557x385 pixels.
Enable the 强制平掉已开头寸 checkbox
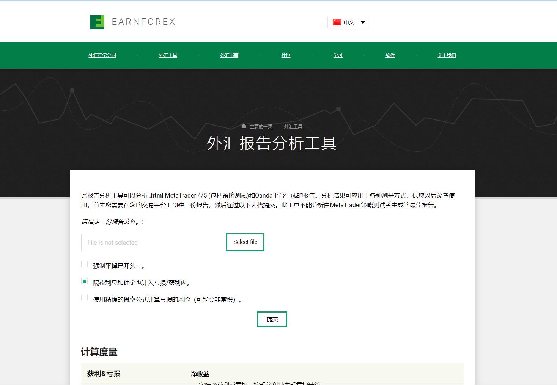pos(85,264)
